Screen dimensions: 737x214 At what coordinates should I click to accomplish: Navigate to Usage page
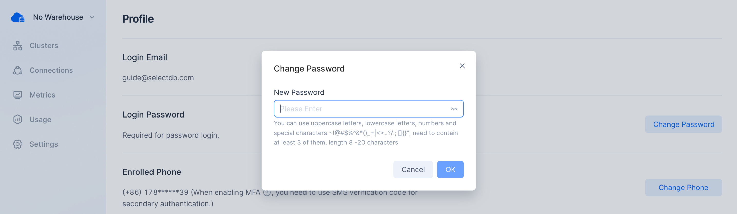(x=40, y=120)
